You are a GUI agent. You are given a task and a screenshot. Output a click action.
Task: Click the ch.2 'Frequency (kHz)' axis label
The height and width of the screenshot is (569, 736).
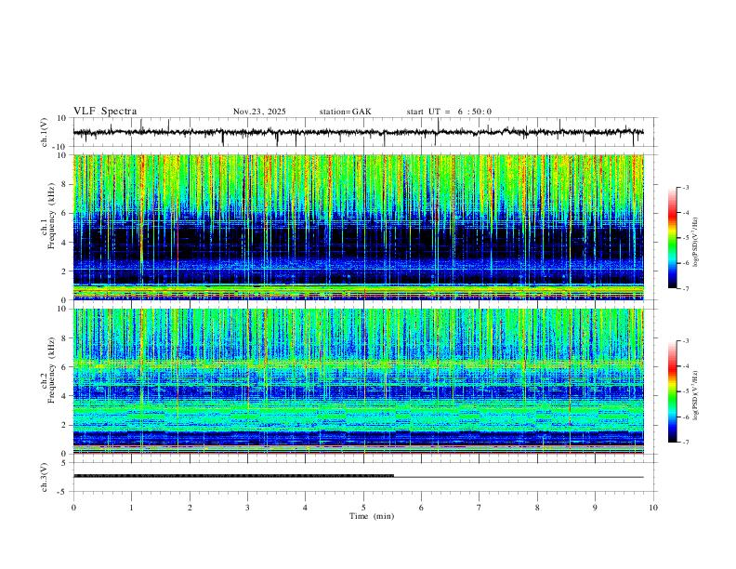(51, 370)
